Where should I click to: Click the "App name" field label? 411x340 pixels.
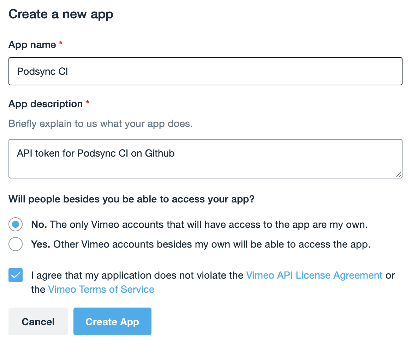[x=32, y=45]
